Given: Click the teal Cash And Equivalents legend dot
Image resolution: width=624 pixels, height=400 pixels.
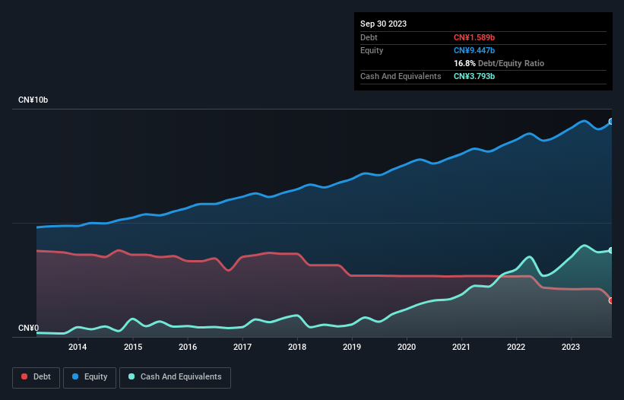Looking at the screenshot, I should [x=131, y=376].
